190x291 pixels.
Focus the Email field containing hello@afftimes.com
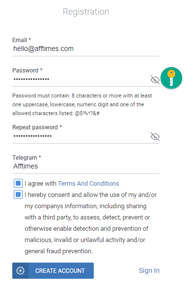86,49
